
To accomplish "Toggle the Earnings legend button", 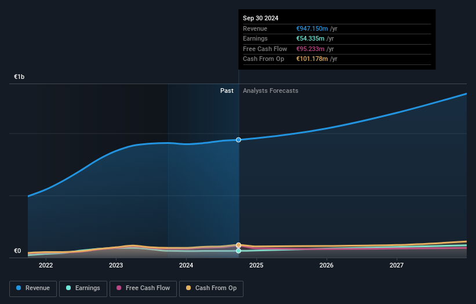I will pyautogui.click(x=83, y=288).
